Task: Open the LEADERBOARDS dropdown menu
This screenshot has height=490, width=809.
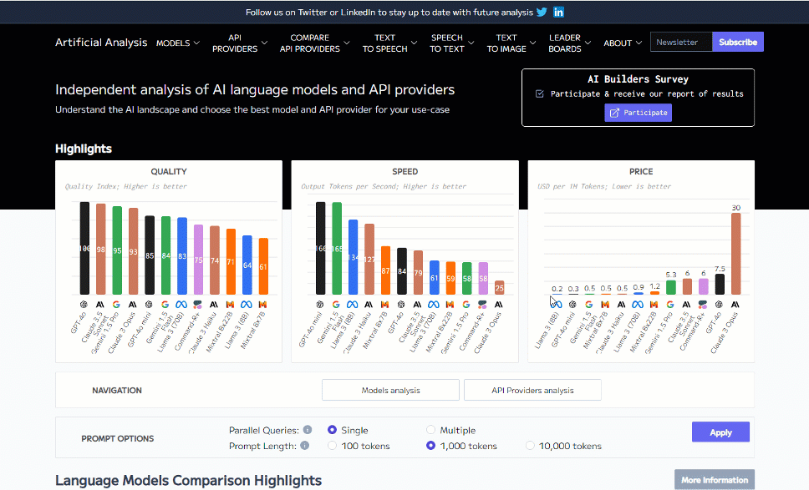Action: pos(570,43)
